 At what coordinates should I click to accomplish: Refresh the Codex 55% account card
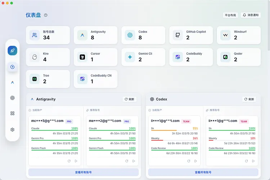(x=189, y=161)
